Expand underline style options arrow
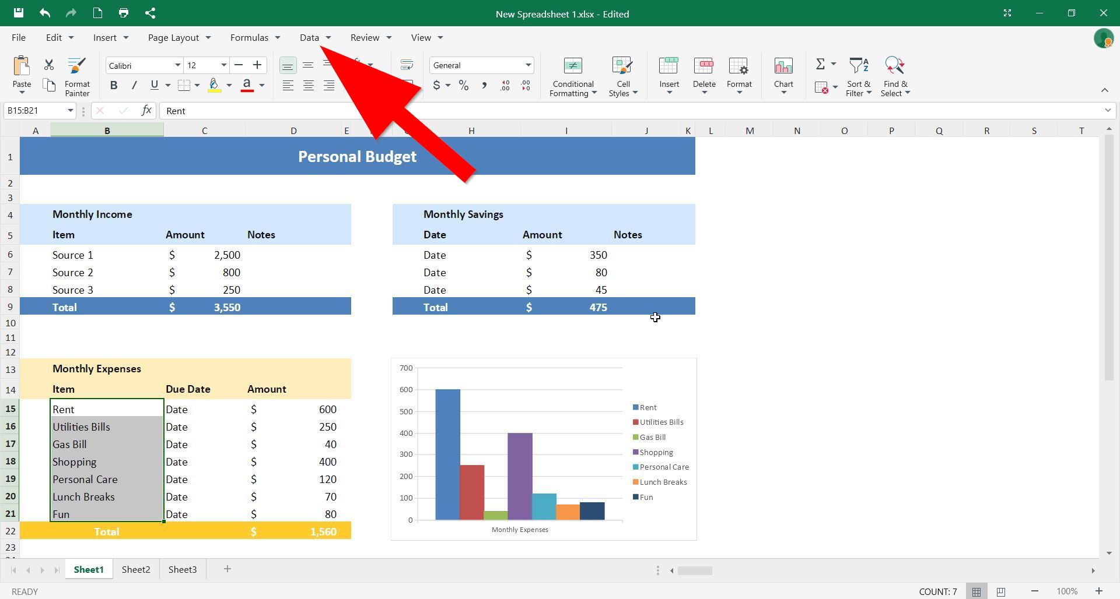The image size is (1120, 599). coord(167,86)
